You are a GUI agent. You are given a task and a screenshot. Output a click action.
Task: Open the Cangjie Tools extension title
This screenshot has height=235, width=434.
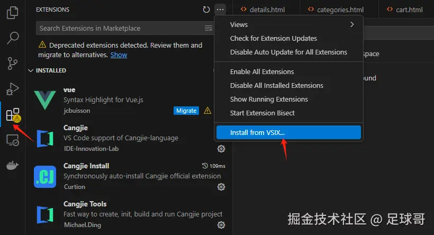click(x=85, y=204)
